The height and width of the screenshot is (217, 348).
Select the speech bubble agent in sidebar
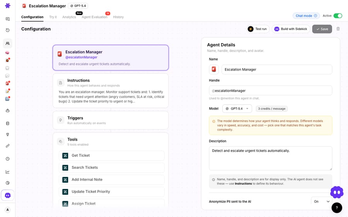7,76
